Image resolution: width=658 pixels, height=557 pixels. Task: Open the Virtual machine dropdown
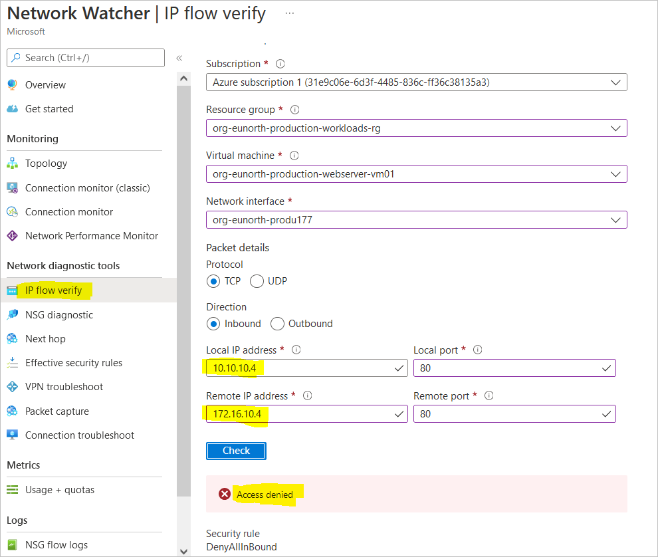coord(416,173)
